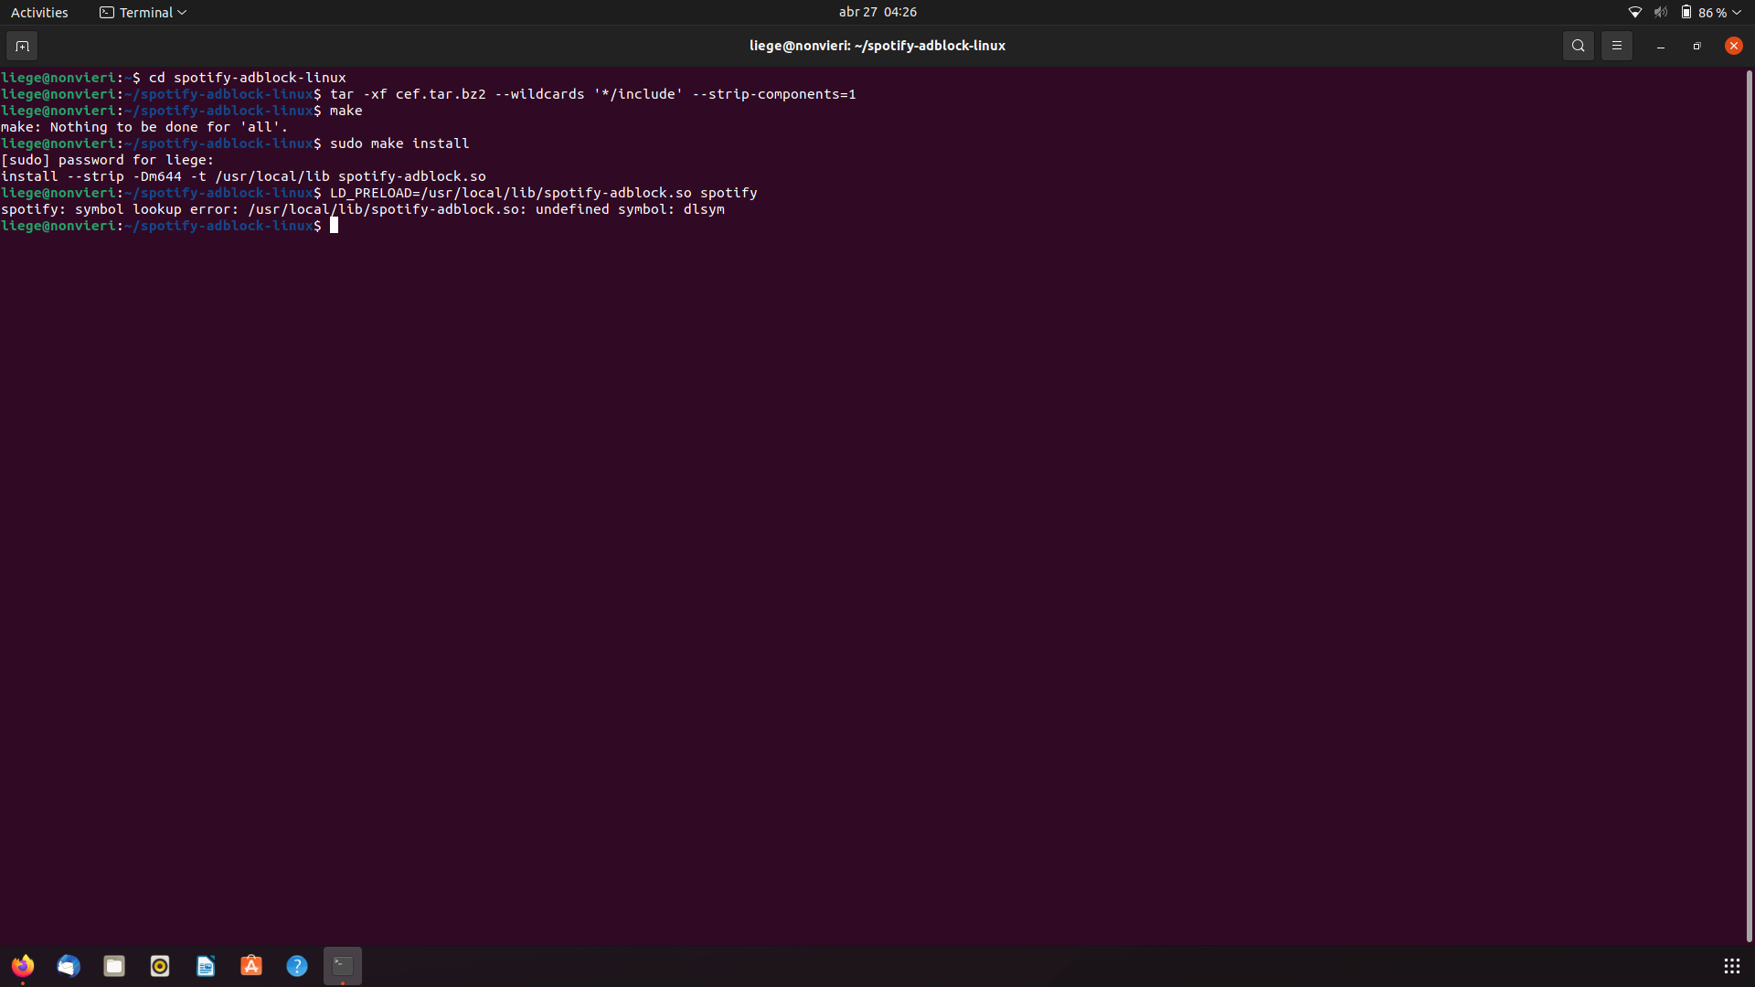This screenshot has height=987, width=1755.
Task: Open the Terminal menu in the top bar
Action: pos(142,12)
